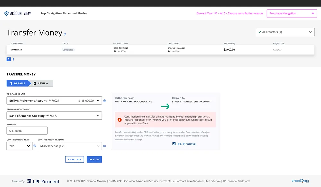This screenshot has width=321, height=187.
Task: Select contribution year 2023 dropdown
Action: click(20, 146)
